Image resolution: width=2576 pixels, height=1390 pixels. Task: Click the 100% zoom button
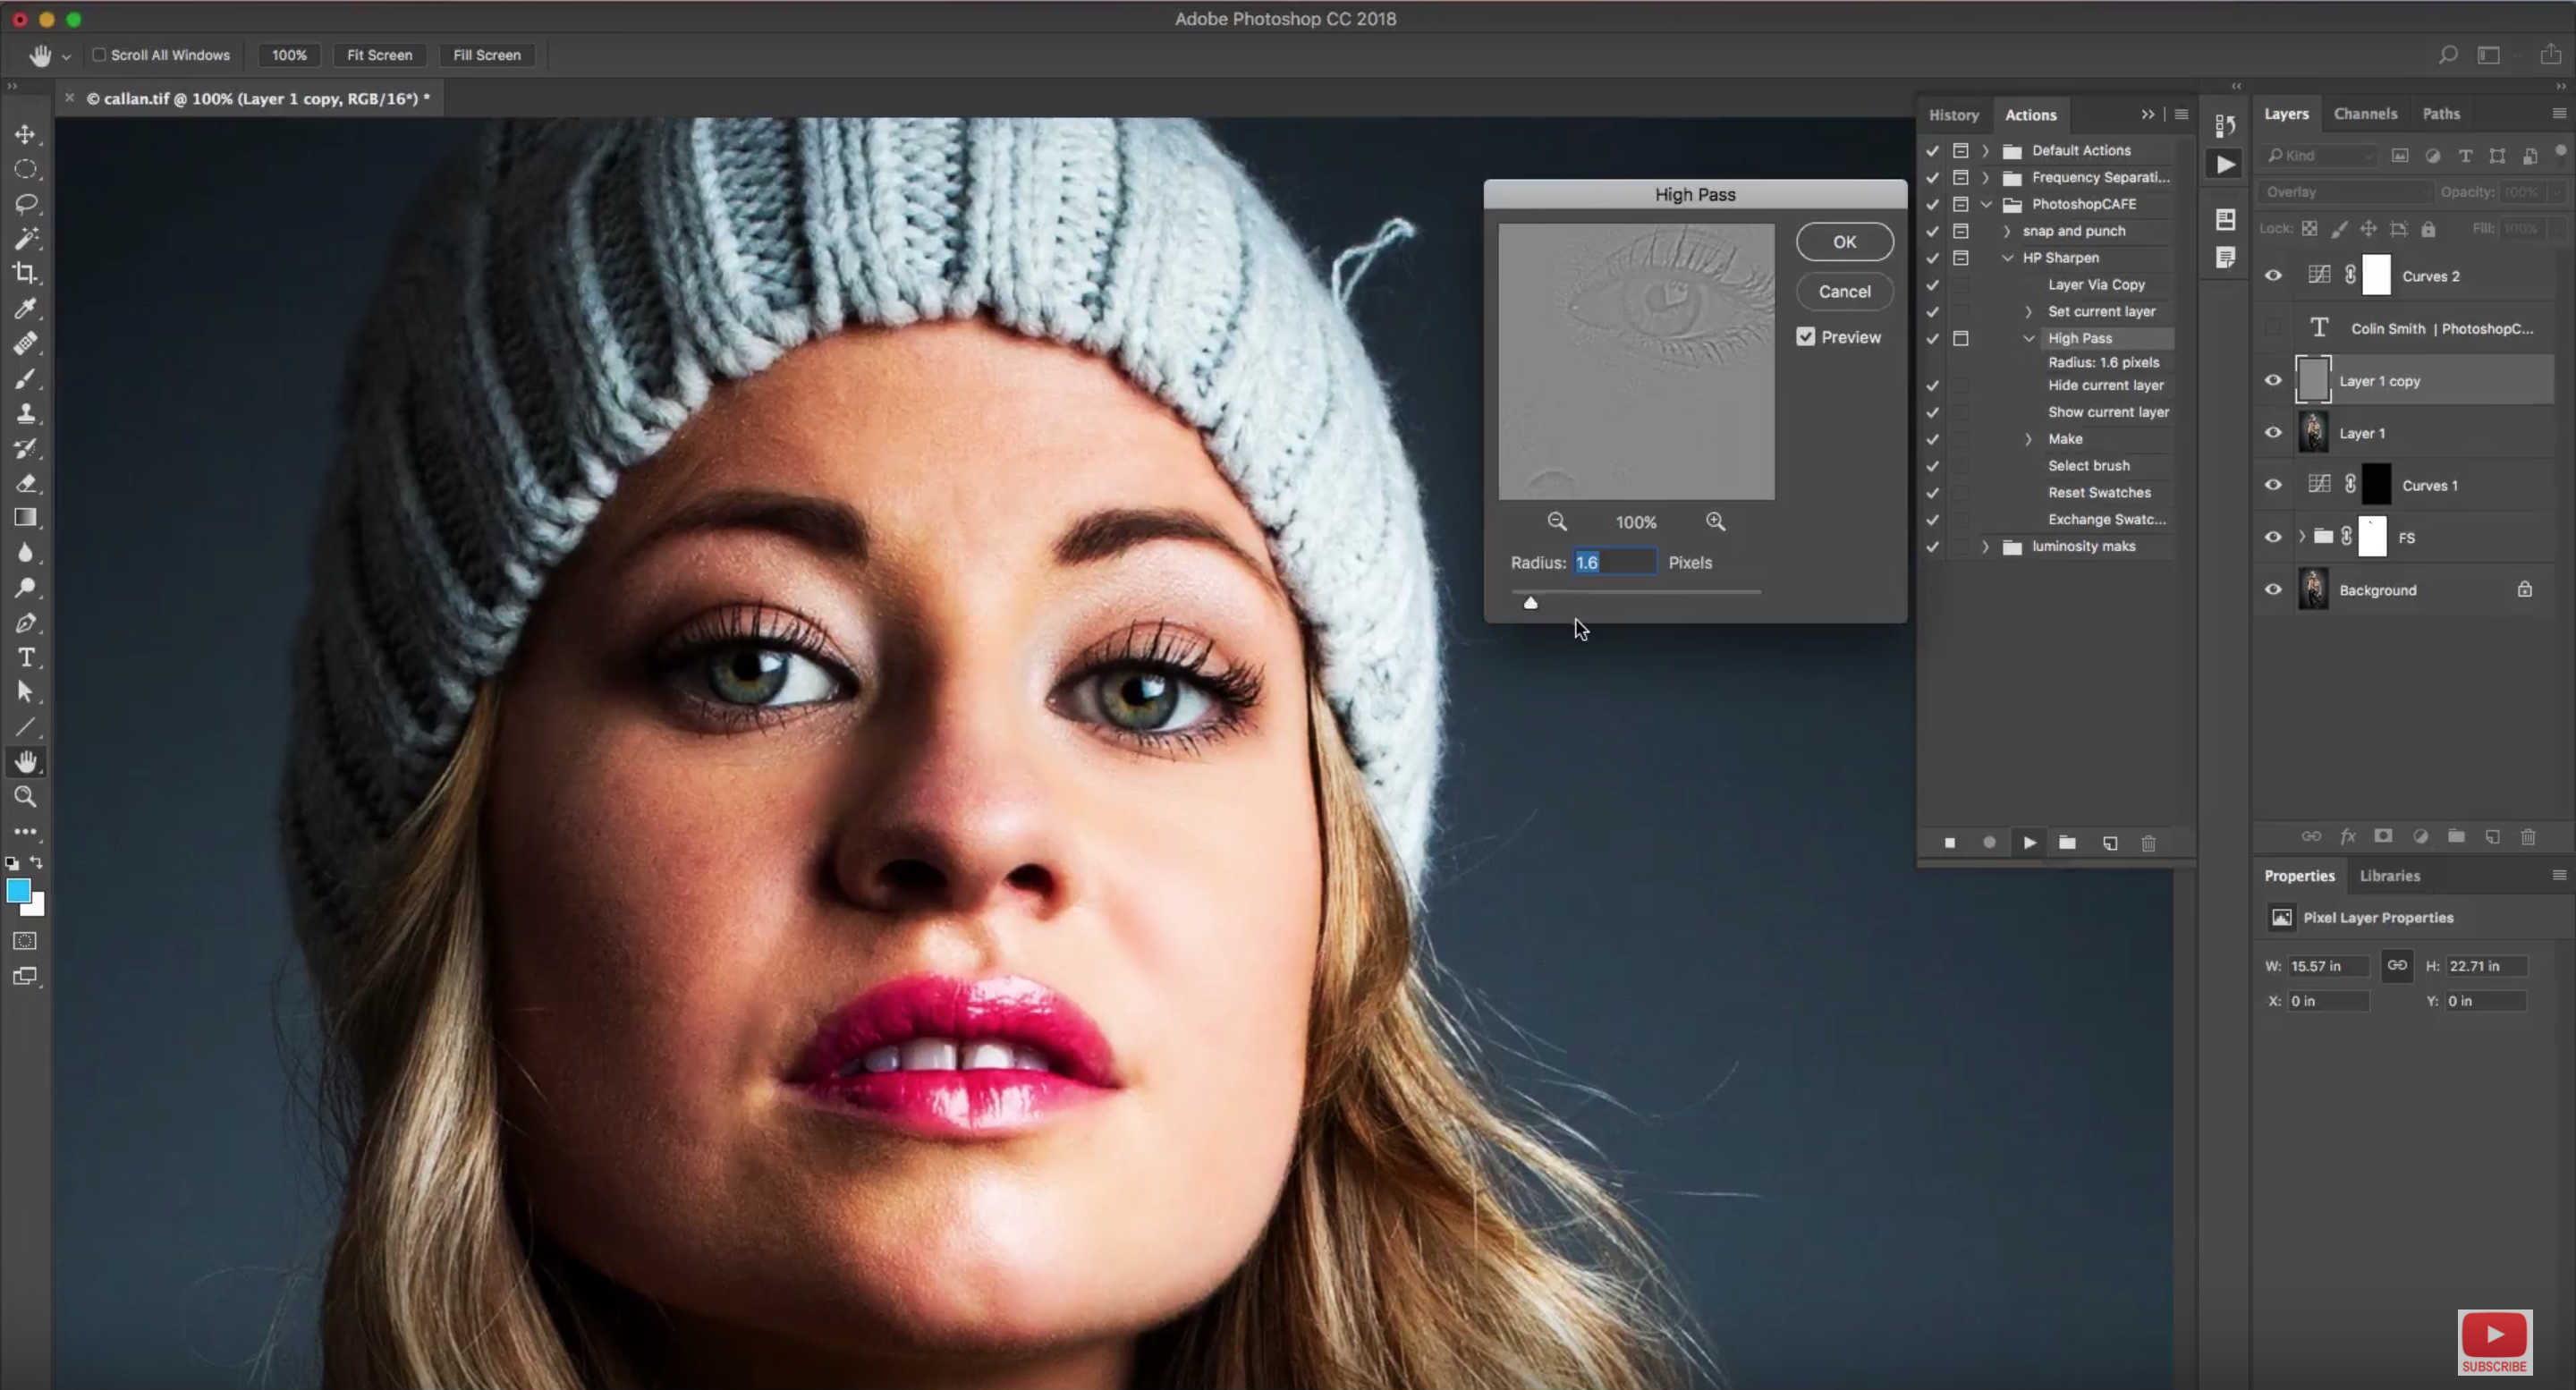pyautogui.click(x=289, y=55)
